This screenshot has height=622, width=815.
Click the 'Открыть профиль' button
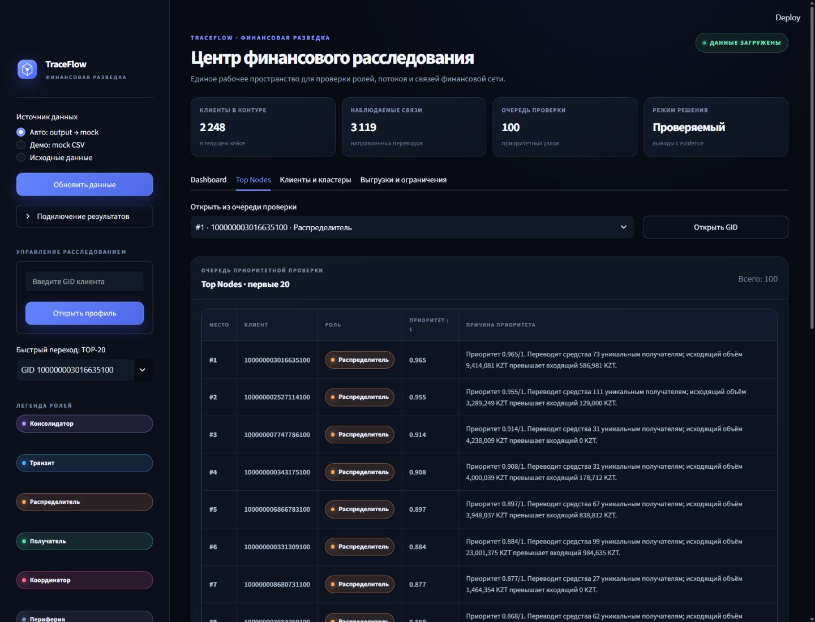click(x=84, y=313)
